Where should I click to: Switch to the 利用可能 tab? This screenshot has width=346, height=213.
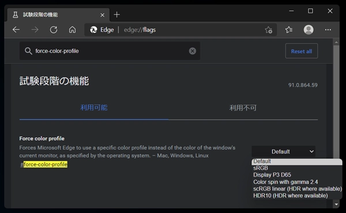[x=94, y=108]
